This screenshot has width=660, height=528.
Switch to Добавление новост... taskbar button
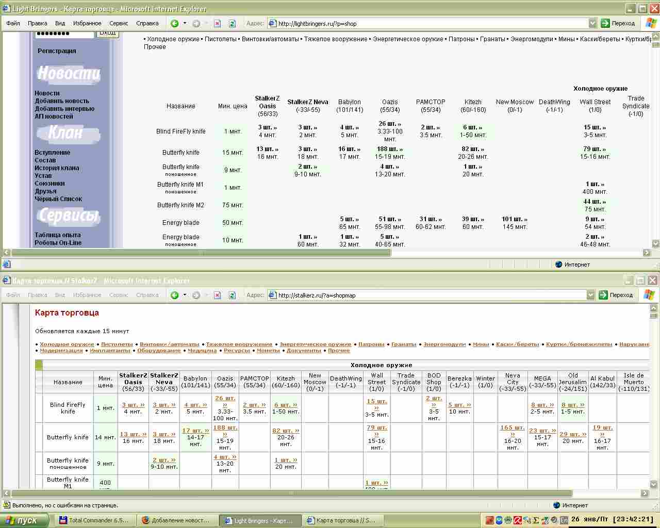point(177,520)
